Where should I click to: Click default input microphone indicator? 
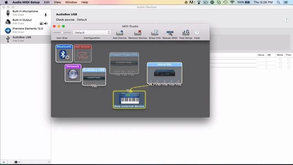tap(46, 15)
